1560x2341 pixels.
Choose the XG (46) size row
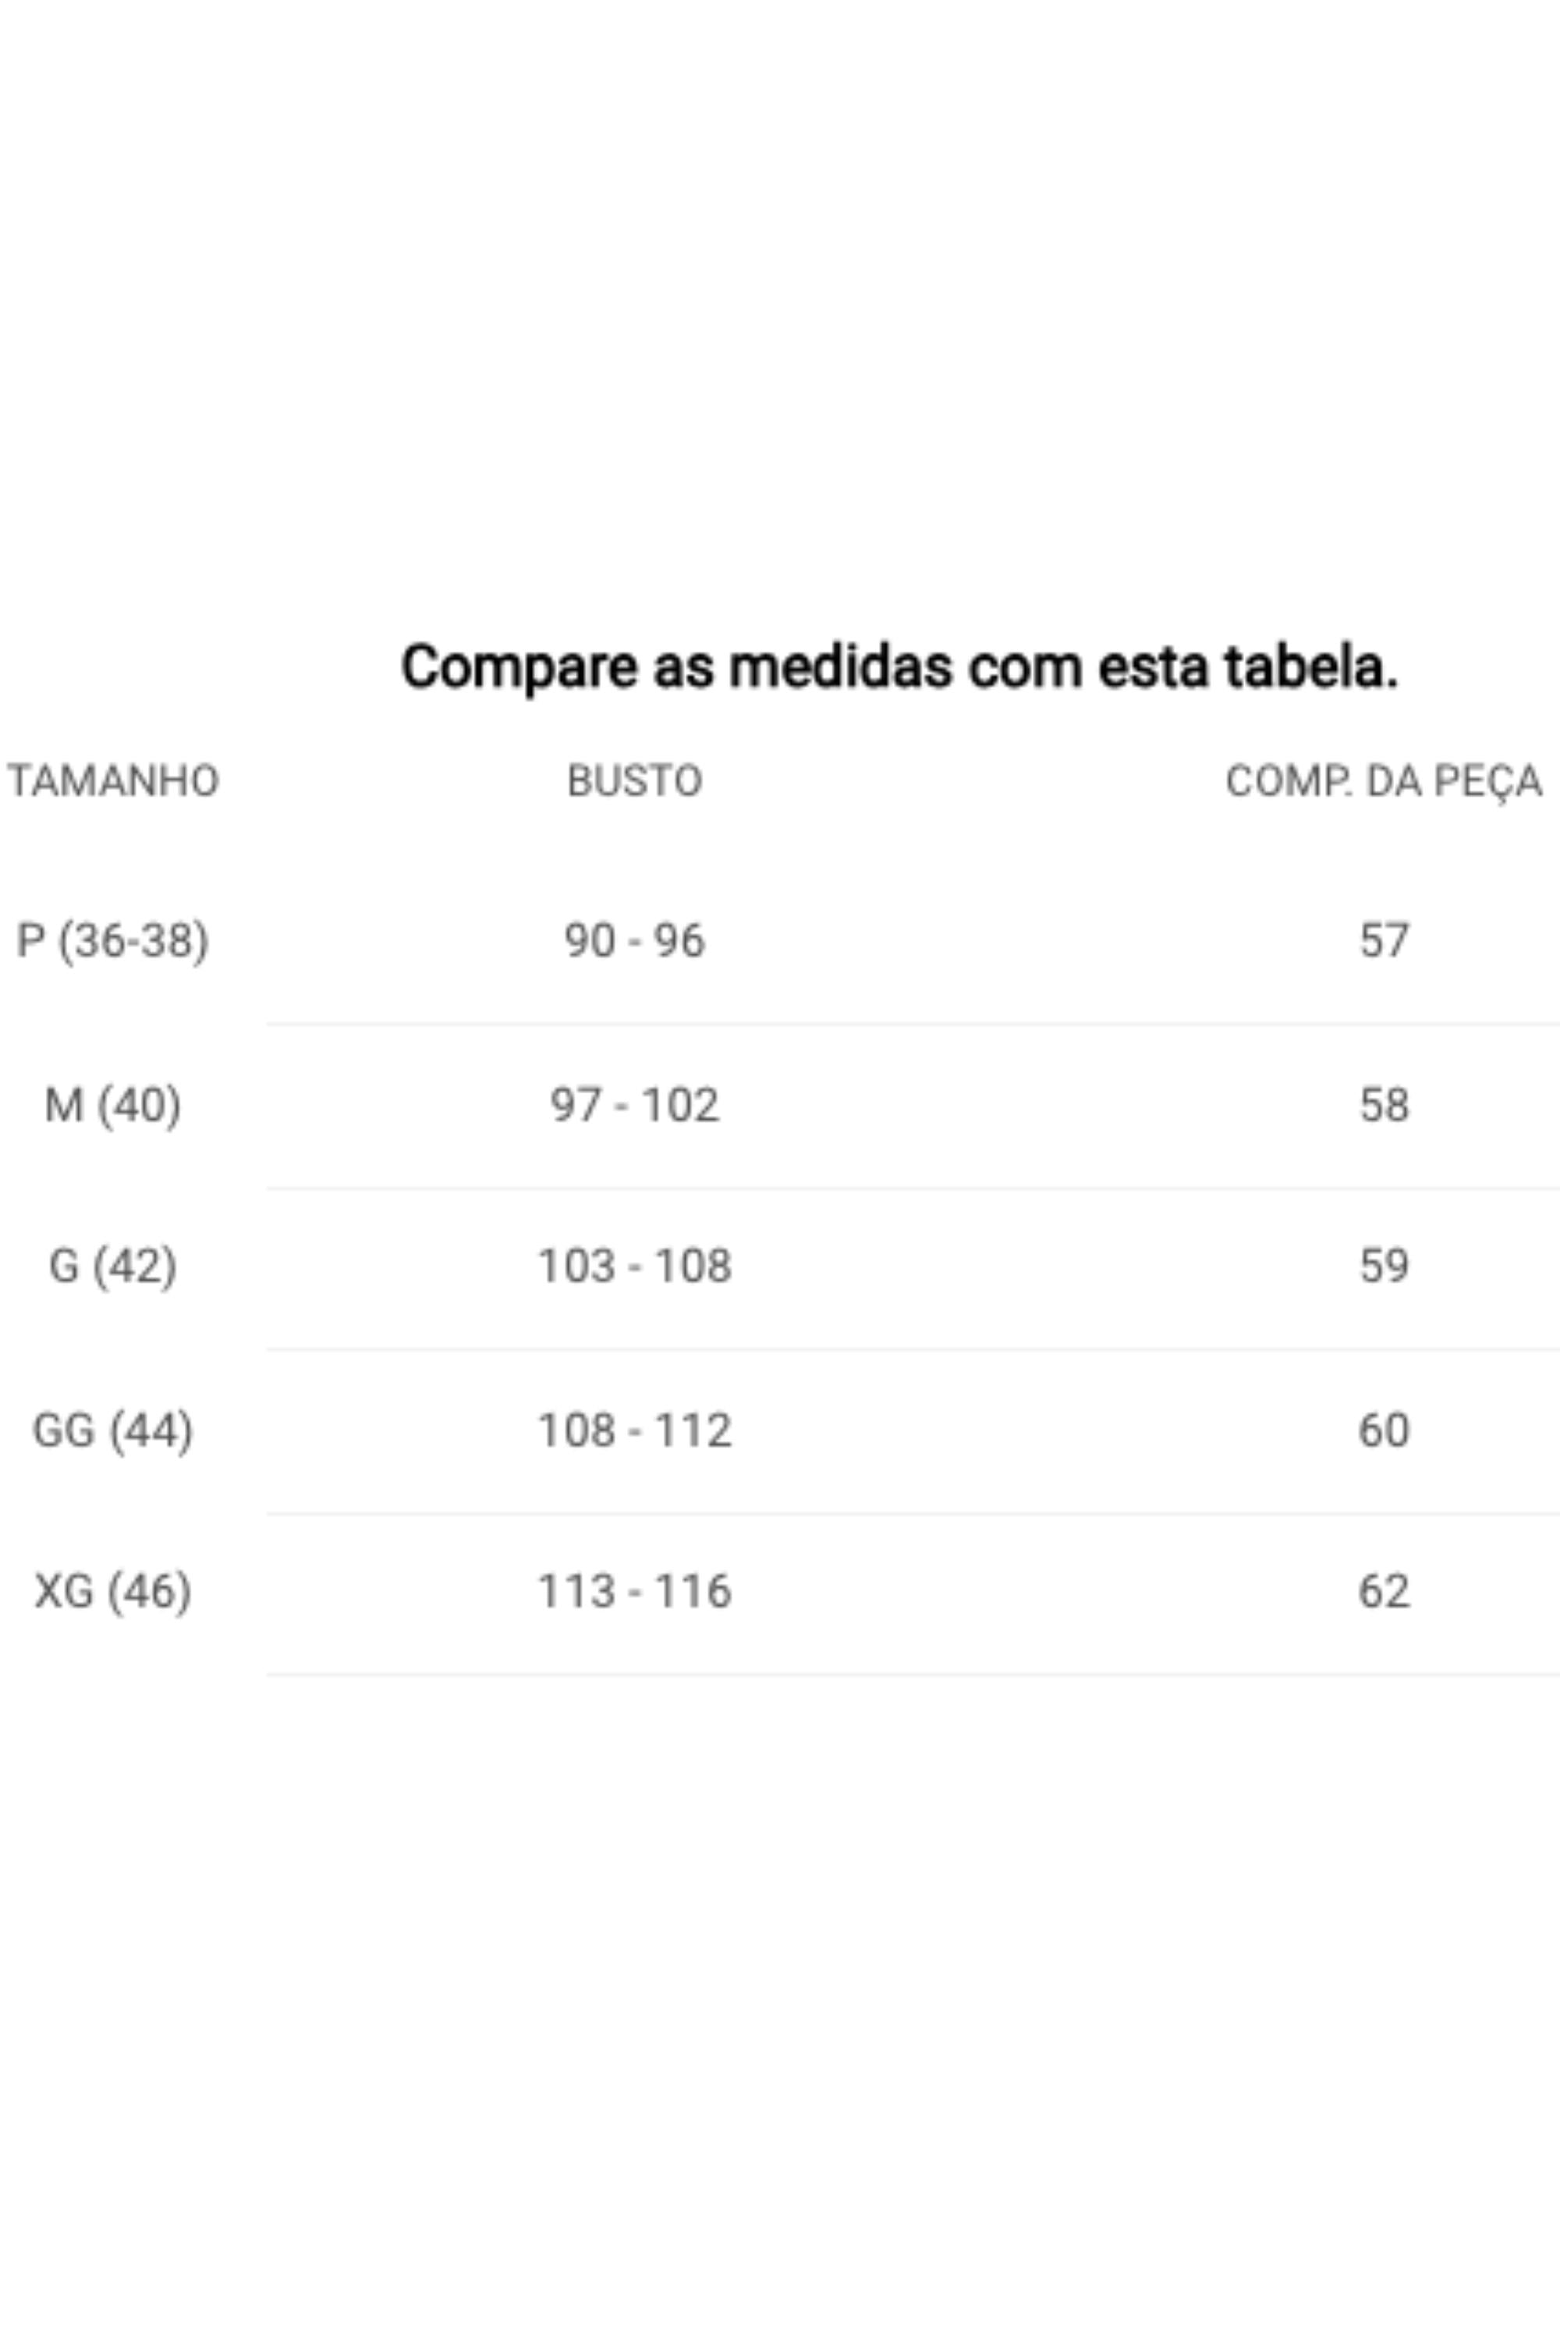[x=780, y=1592]
